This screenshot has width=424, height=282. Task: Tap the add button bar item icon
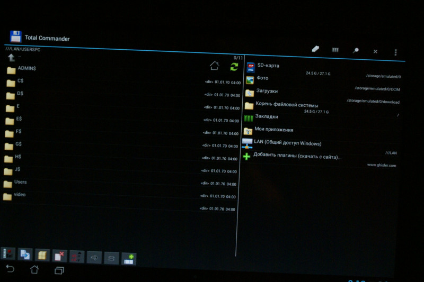[129, 259]
